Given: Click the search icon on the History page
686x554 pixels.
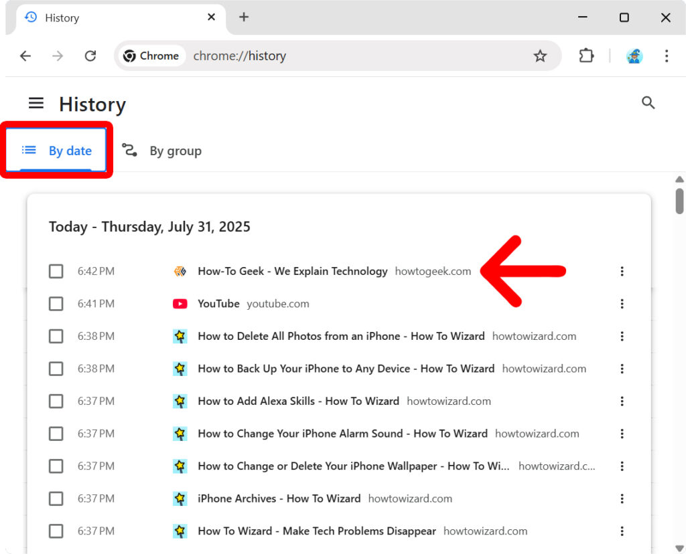Looking at the screenshot, I should click(x=648, y=102).
